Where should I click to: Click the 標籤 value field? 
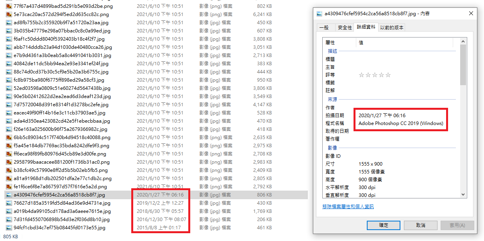[406, 83]
